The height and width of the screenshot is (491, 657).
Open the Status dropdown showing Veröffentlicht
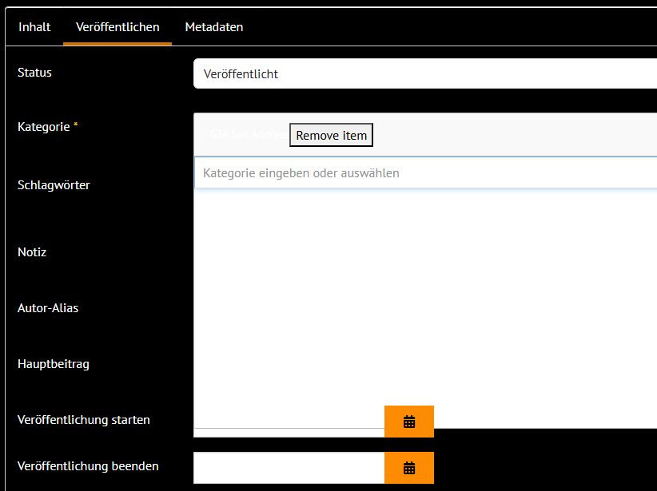pyautogui.click(x=425, y=73)
